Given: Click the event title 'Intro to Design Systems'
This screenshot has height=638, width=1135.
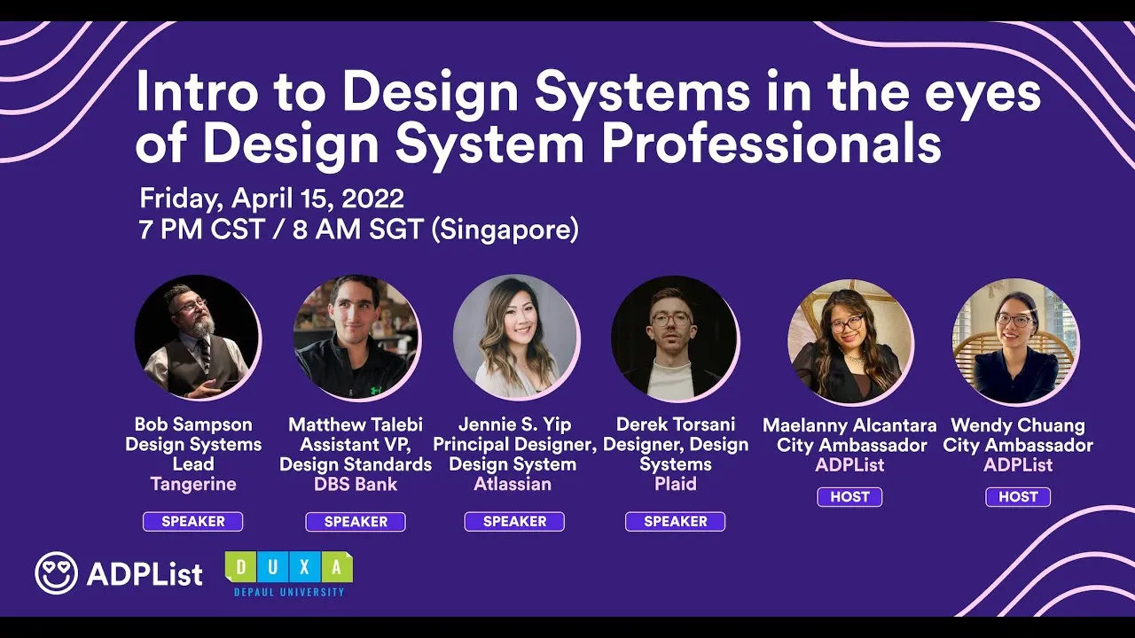Looking at the screenshot, I should pyautogui.click(x=587, y=117).
